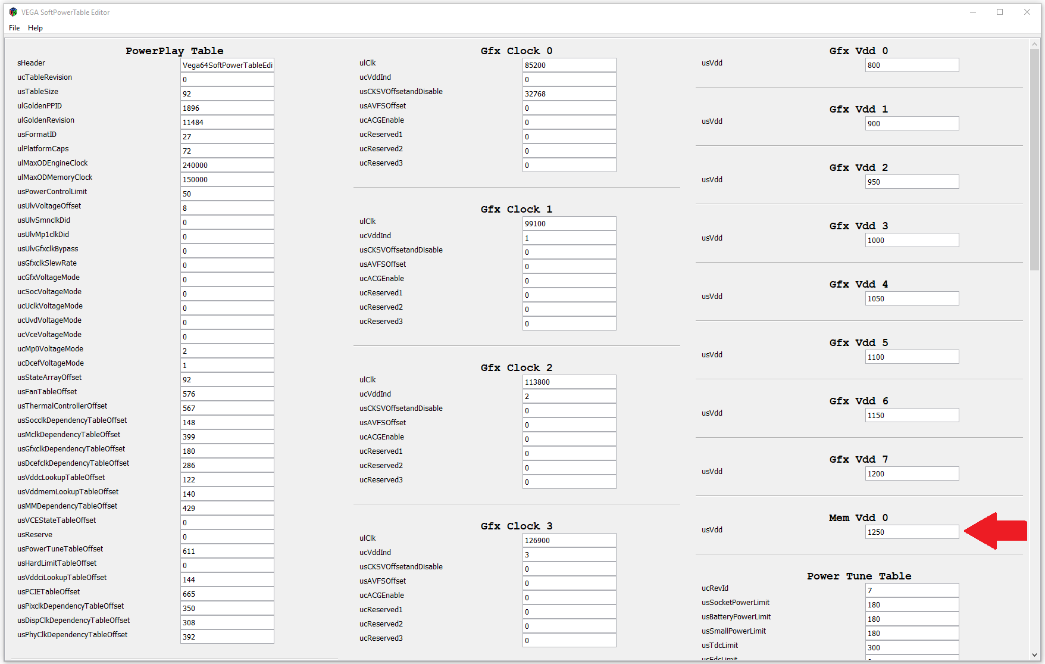
Task: Click Gfx Clock 0 usCKSVOffsetandDisable field
Action: point(570,93)
